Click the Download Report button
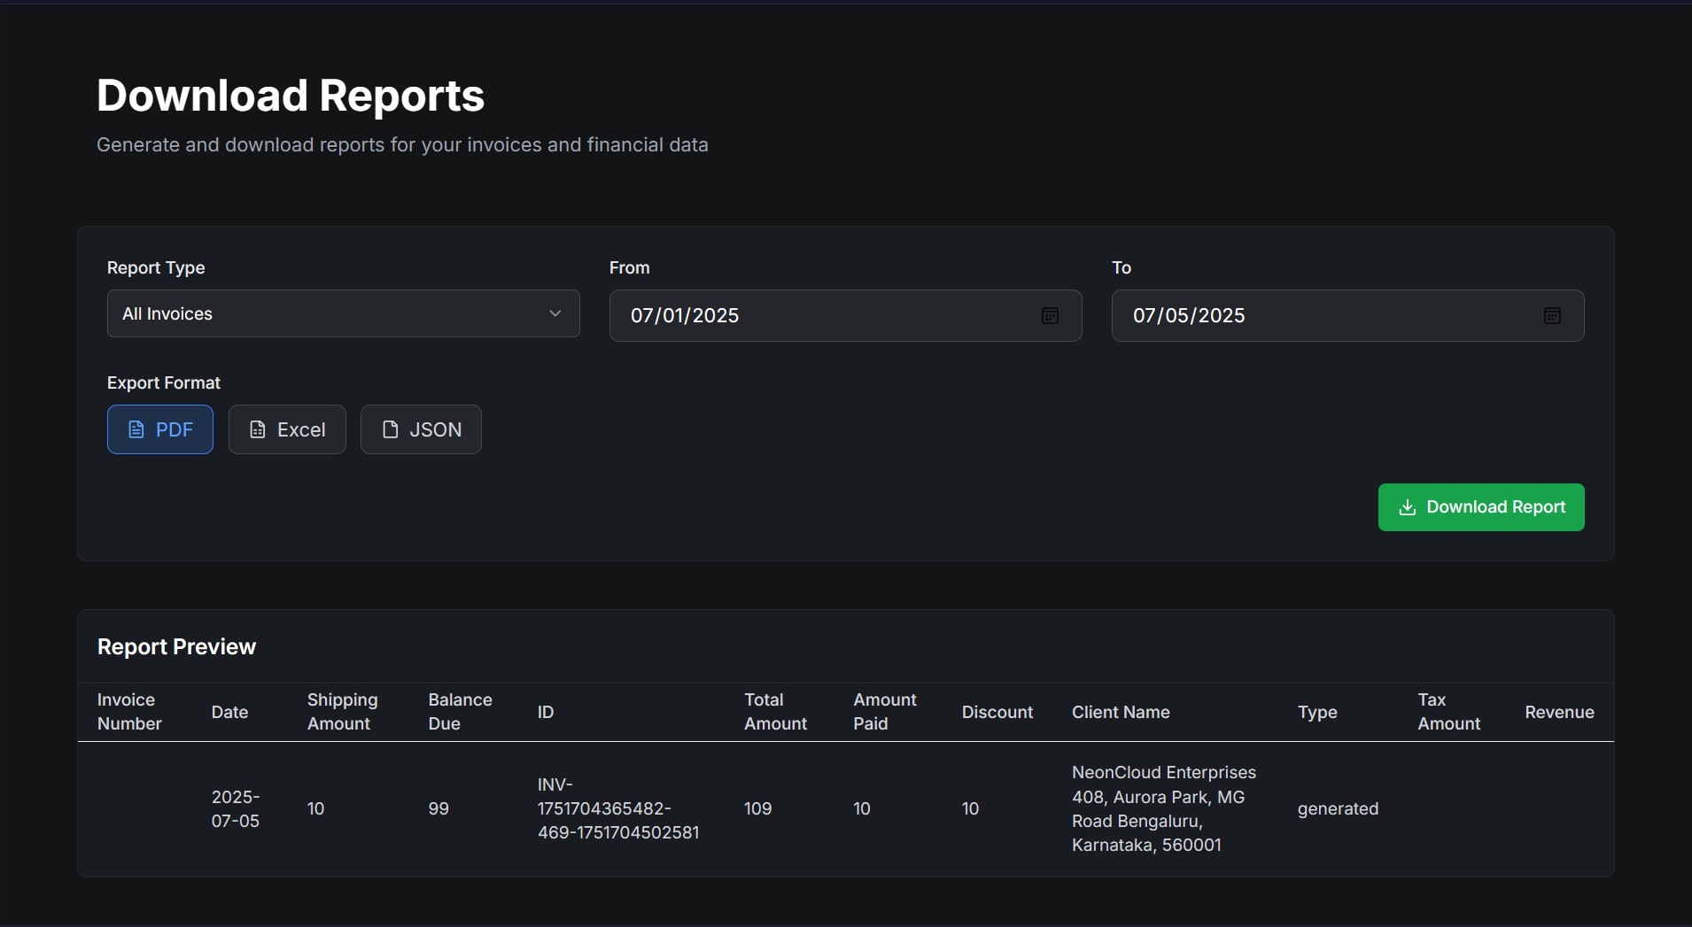The image size is (1692, 927). point(1480,506)
